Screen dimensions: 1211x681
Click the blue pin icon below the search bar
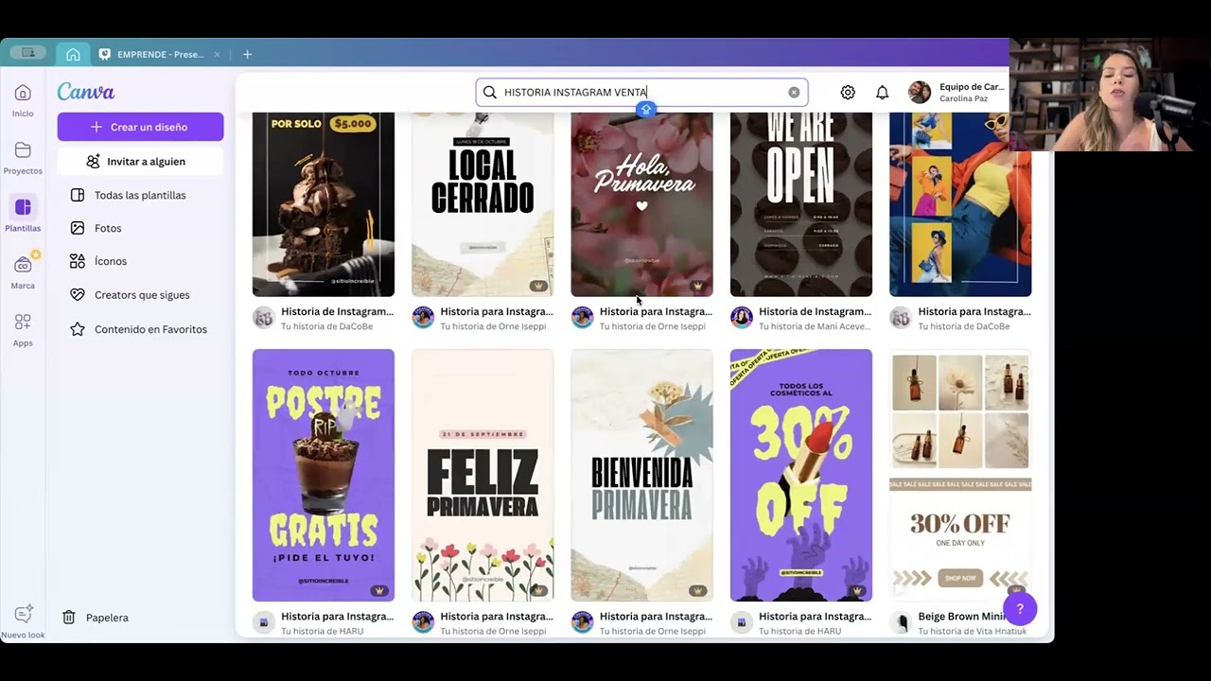pos(646,110)
